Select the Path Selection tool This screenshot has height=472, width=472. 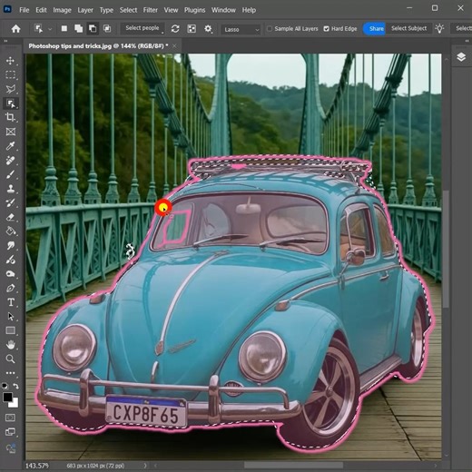10,317
